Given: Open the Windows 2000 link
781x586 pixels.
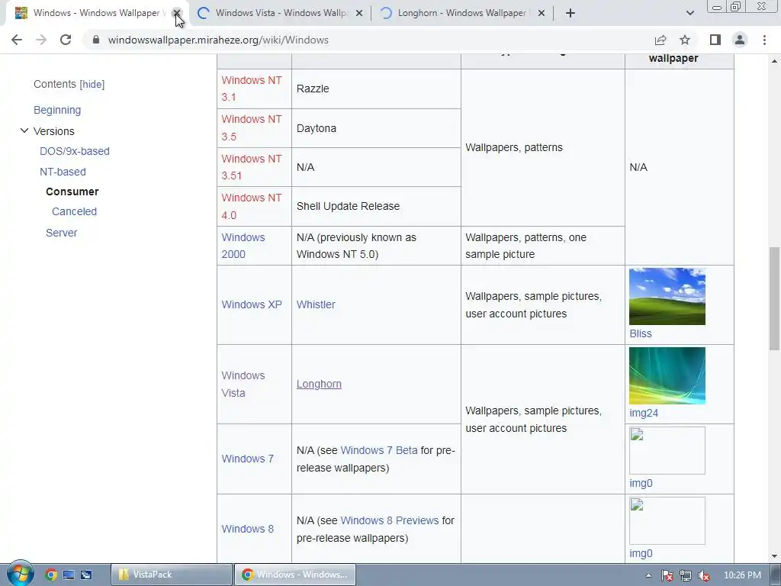Looking at the screenshot, I should pos(243,246).
